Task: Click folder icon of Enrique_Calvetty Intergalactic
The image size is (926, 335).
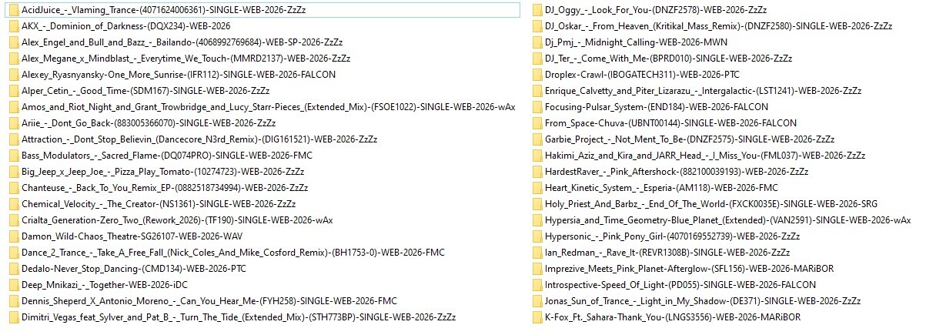Action: 537,91
